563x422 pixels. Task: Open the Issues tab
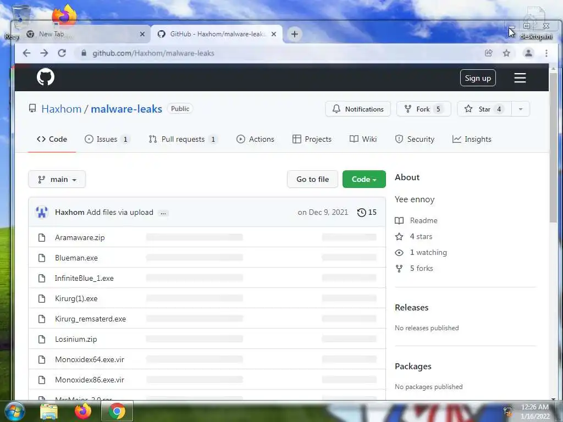pos(107,139)
